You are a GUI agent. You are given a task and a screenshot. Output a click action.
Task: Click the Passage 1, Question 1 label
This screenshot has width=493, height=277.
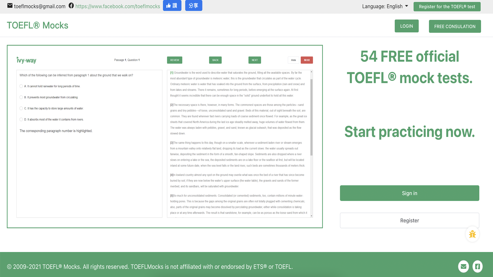click(127, 60)
